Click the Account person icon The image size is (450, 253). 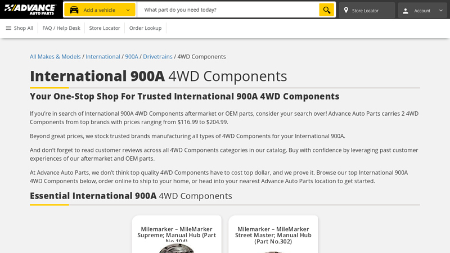[406, 11]
